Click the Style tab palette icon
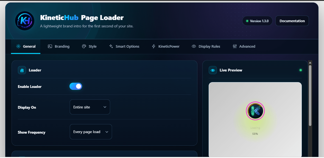The height and width of the screenshot is (158, 324). (x=84, y=46)
